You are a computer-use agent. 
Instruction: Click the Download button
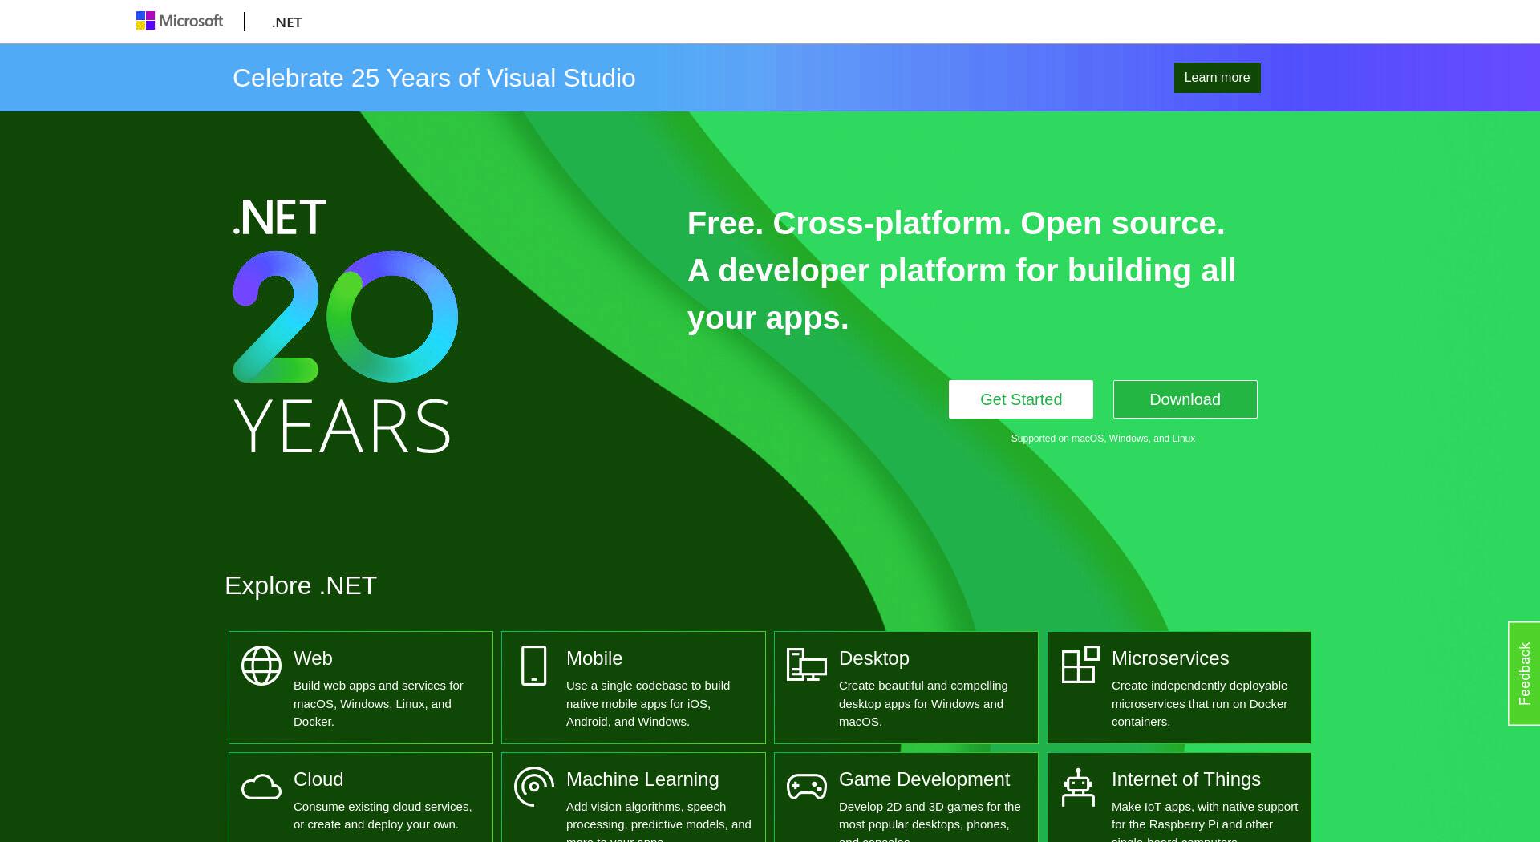pos(1185,399)
